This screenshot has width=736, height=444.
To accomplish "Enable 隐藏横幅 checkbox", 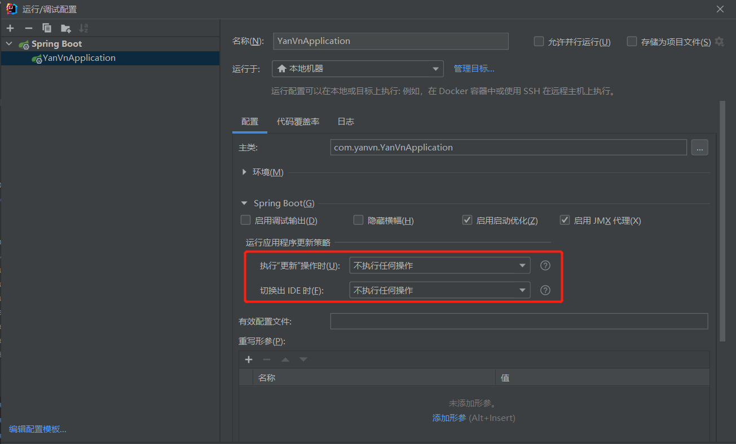I will click(358, 220).
